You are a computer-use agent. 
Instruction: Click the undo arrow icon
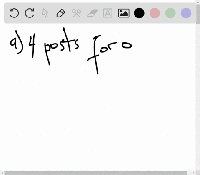14,13
